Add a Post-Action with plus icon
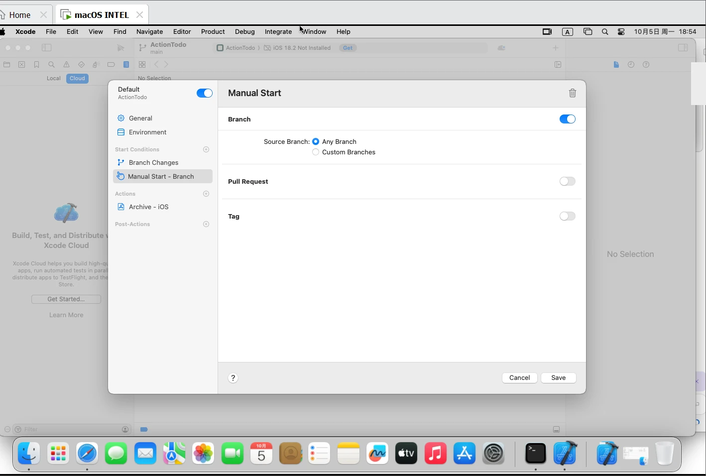The image size is (706, 476). [x=206, y=224]
